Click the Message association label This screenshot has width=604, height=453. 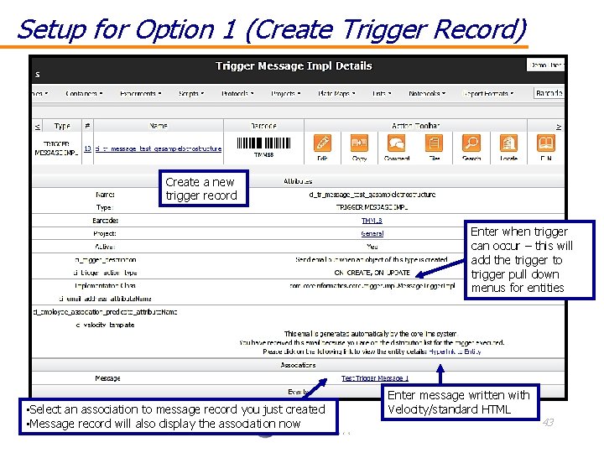107,378
